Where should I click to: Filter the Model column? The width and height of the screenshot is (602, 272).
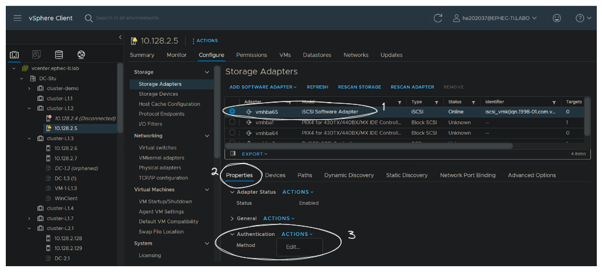pyautogui.click(x=399, y=102)
